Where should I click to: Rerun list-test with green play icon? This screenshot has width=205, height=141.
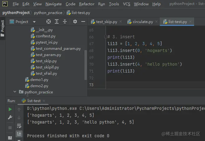[10, 109]
